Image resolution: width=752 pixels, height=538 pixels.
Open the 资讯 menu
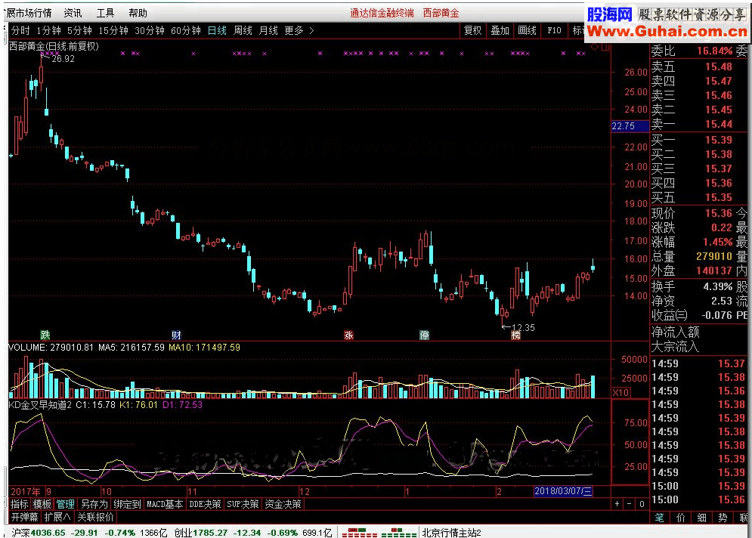click(x=73, y=13)
